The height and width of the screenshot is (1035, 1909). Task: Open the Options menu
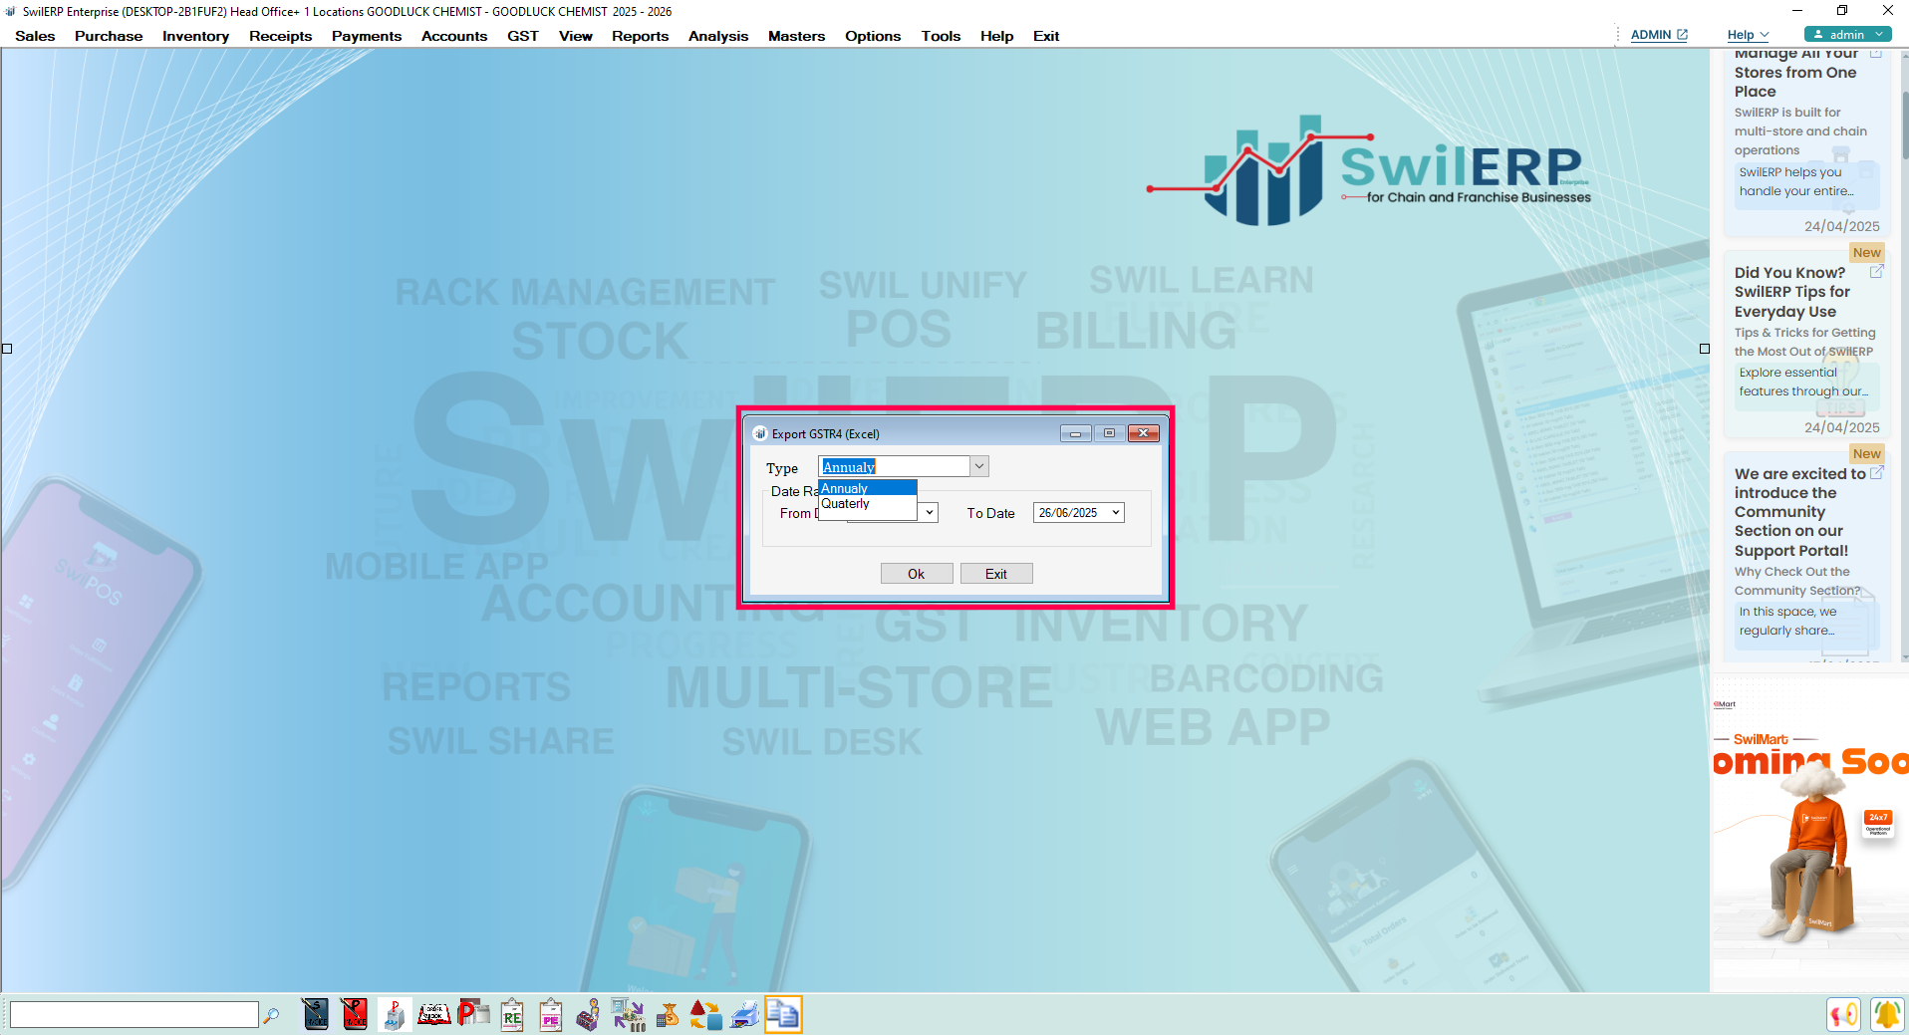click(x=873, y=36)
